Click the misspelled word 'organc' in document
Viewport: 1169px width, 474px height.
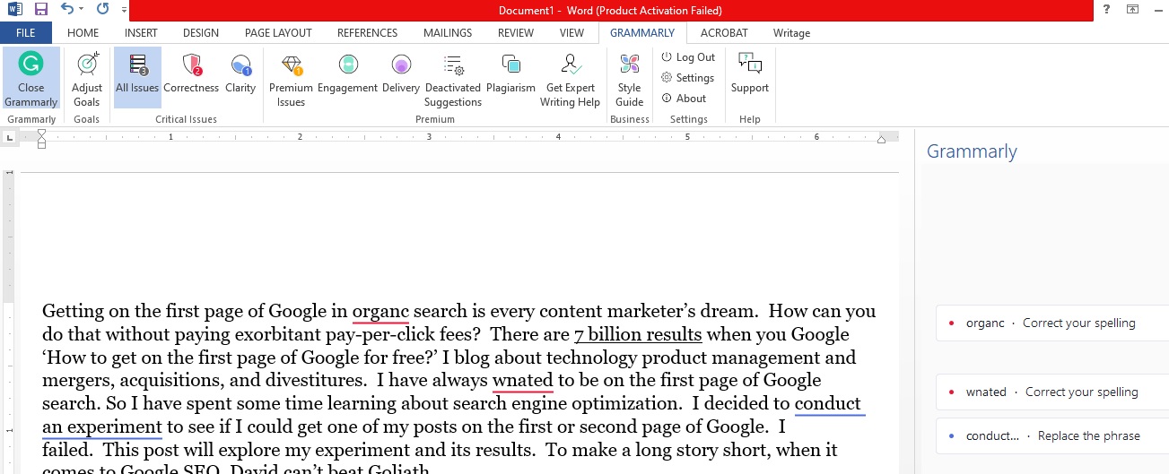pos(380,312)
